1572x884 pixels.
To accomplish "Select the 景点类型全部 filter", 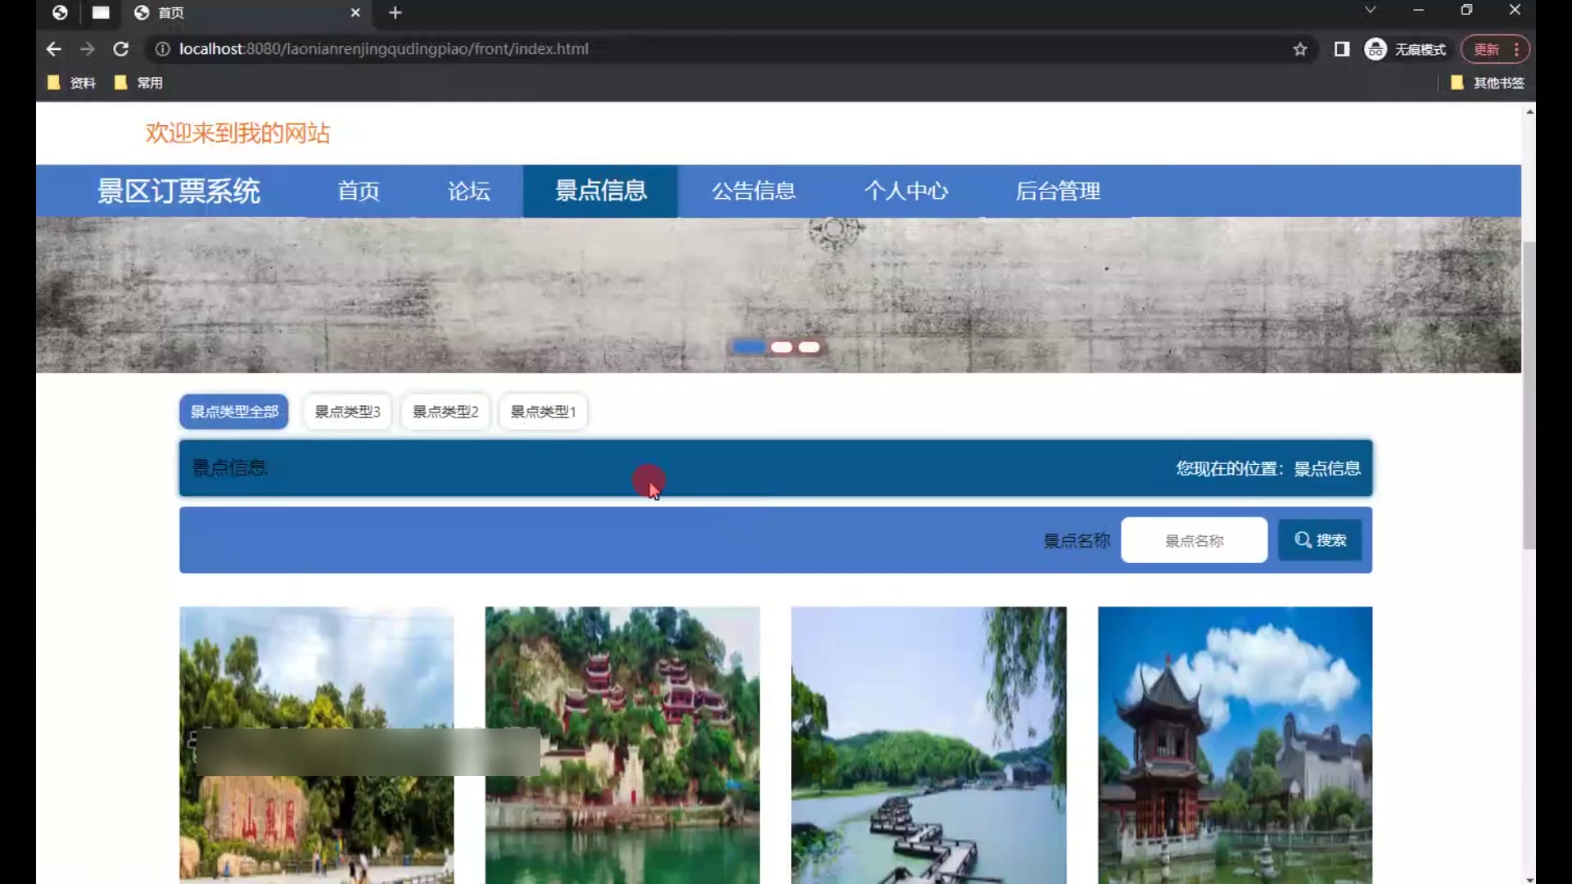I will pos(234,412).
